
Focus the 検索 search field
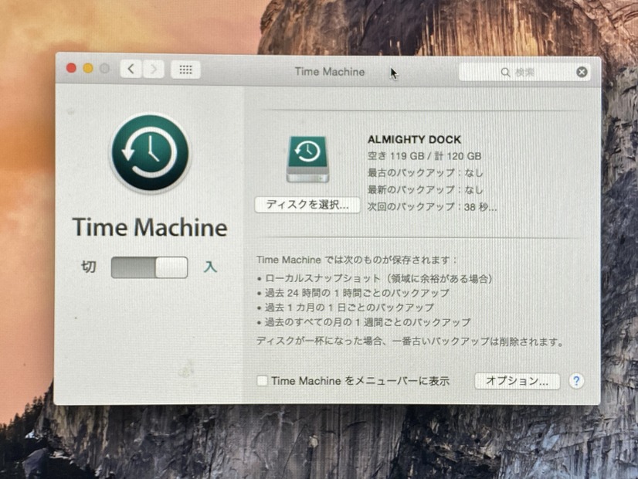coord(525,73)
